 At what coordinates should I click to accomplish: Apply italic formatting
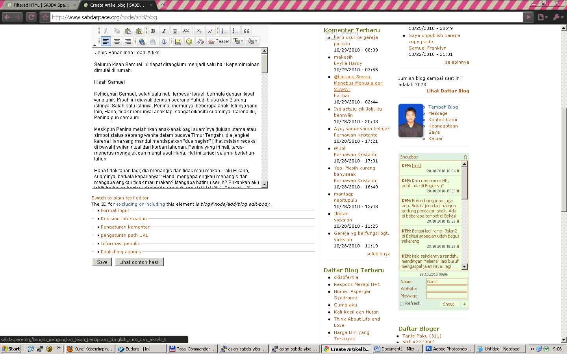coord(164,31)
